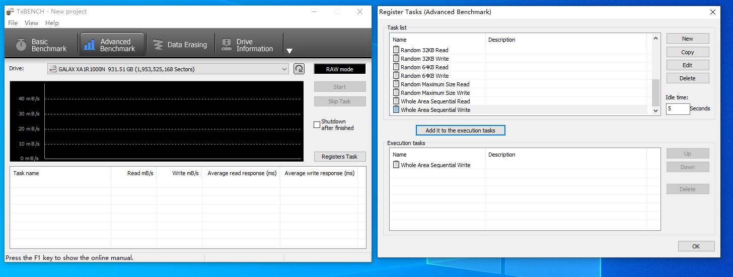Screen dimensions: 733x277
Task: Click Add it to the execution tasks
Action: point(460,130)
